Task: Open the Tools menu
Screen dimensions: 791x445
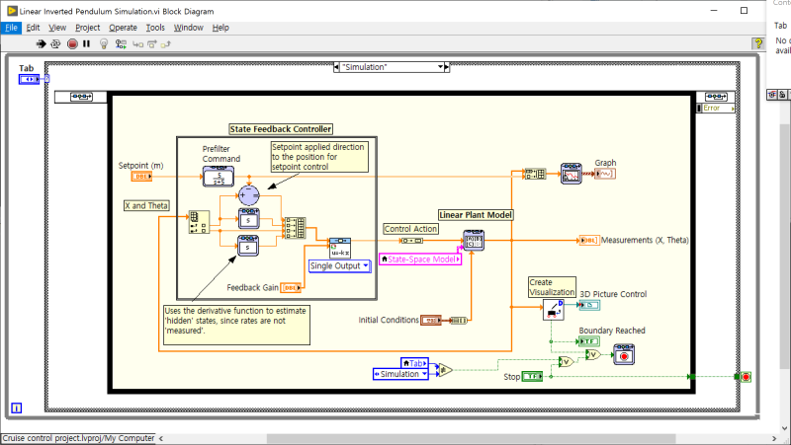Action: [x=155, y=28]
